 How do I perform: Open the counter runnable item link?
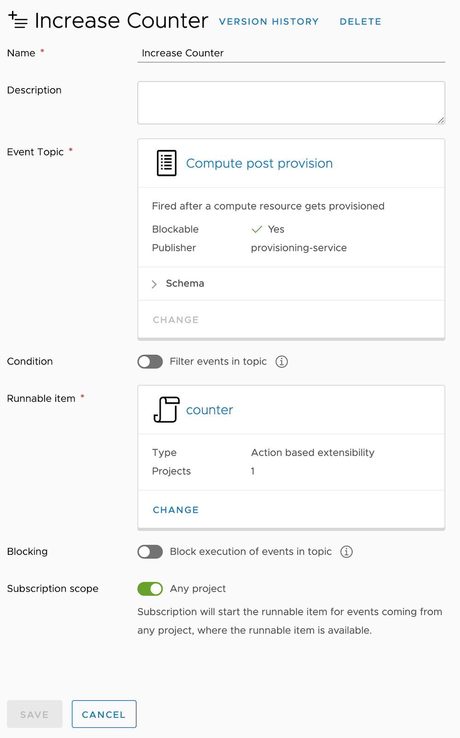pos(210,410)
